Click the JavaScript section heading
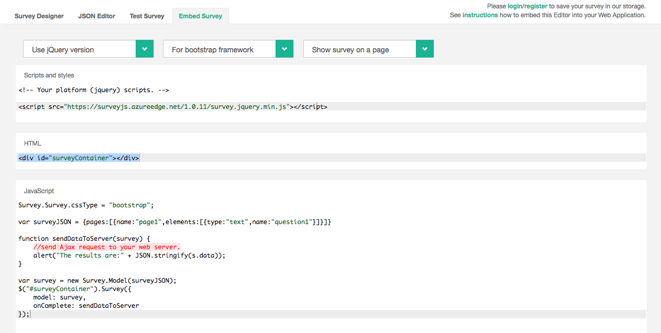Image resolution: width=661 pixels, height=333 pixels. (39, 191)
